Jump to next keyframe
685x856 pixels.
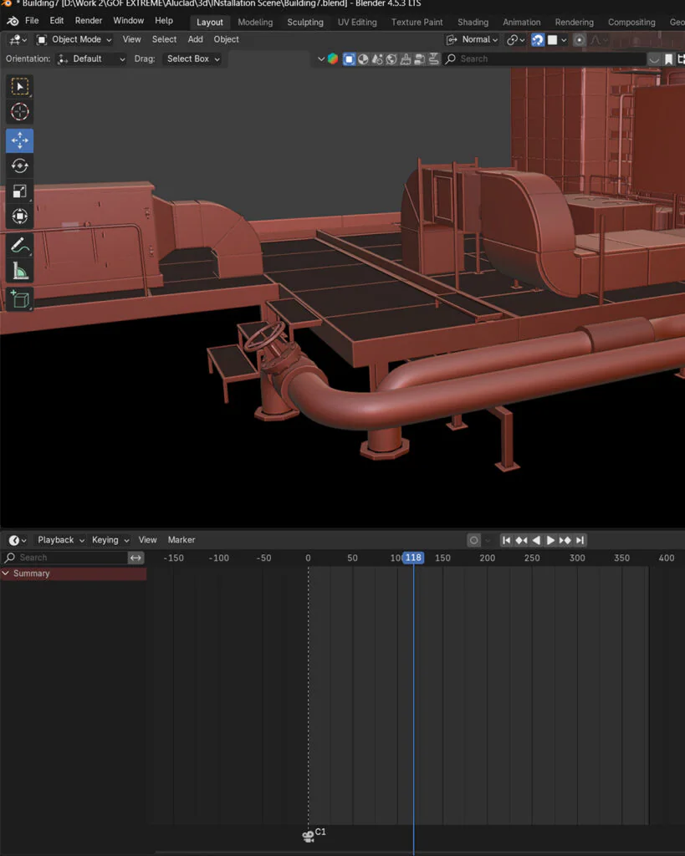pyautogui.click(x=565, y=541)
